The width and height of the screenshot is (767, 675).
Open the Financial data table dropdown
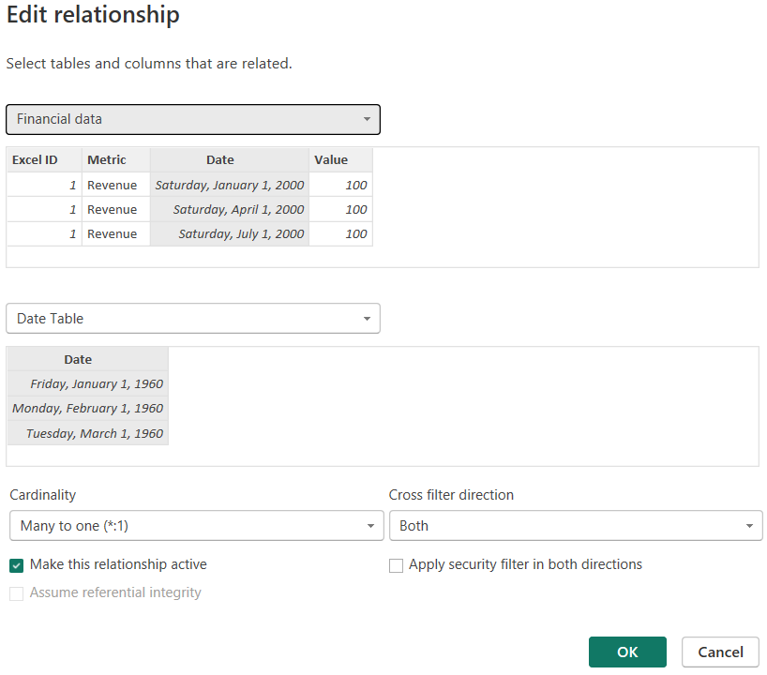(x=193, y=119)
